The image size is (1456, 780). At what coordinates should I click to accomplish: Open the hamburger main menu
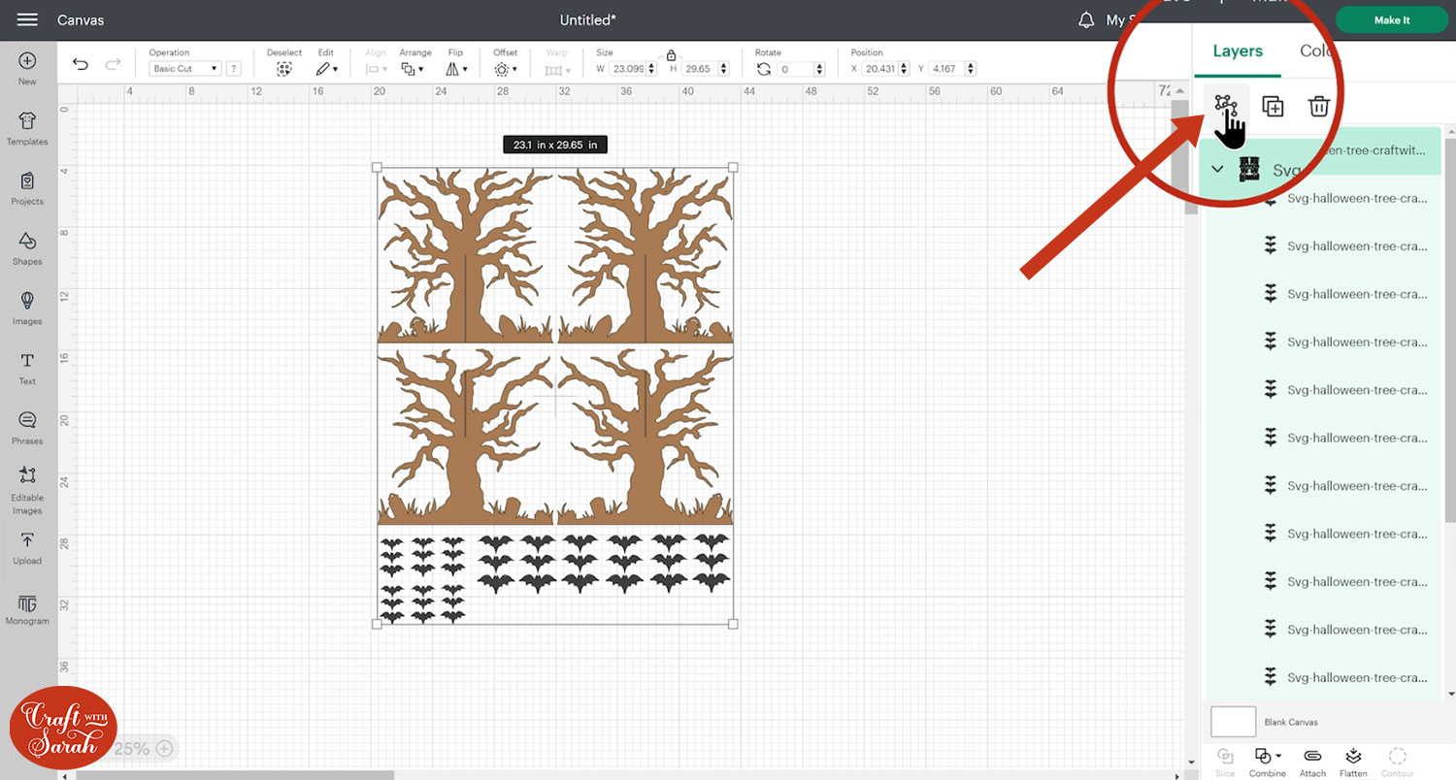(x=28, y=19)
